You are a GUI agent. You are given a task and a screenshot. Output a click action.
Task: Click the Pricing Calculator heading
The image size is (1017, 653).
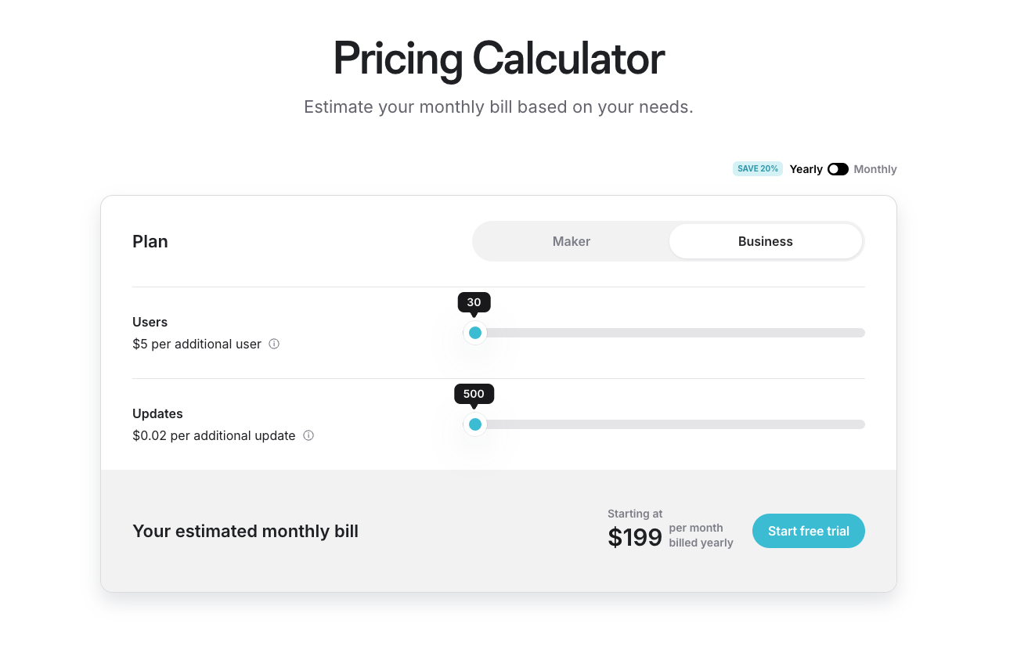pos(499,59)
